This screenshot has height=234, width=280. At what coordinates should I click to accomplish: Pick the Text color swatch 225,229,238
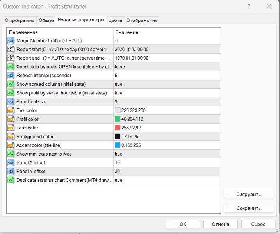[x=118, y=110]
